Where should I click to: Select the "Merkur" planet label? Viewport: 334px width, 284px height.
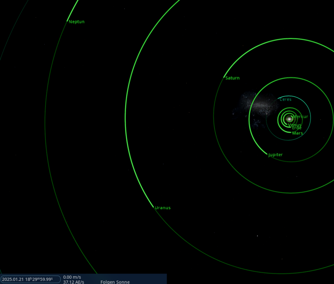(x=300, y=117)
